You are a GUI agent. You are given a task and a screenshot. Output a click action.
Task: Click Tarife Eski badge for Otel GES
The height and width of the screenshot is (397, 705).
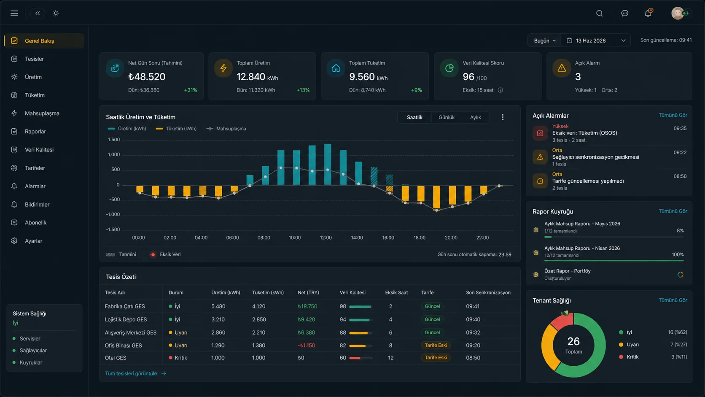tap(436, 358)
